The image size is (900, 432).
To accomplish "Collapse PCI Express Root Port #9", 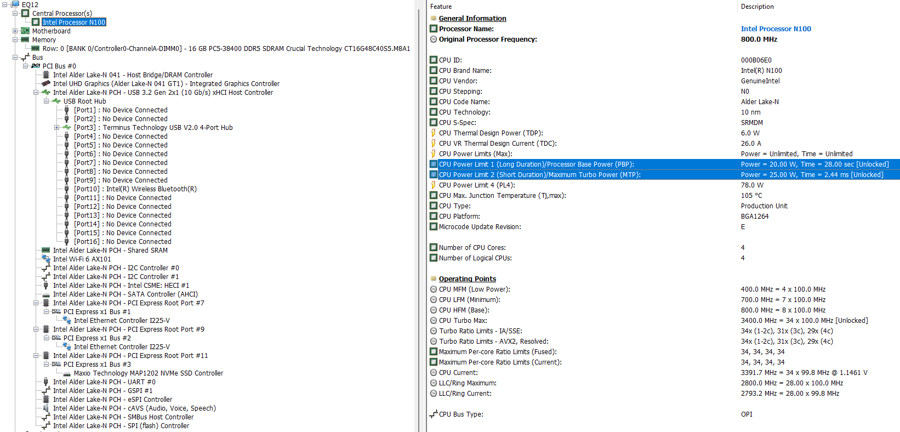I will [36, 329].
